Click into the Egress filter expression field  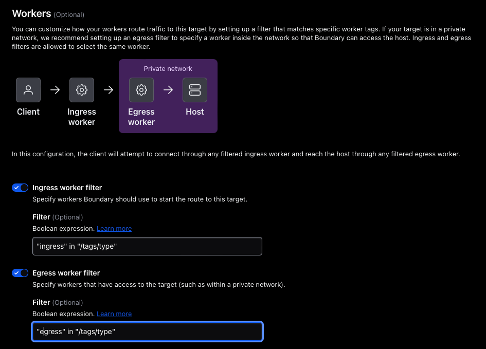click(147, 332)
